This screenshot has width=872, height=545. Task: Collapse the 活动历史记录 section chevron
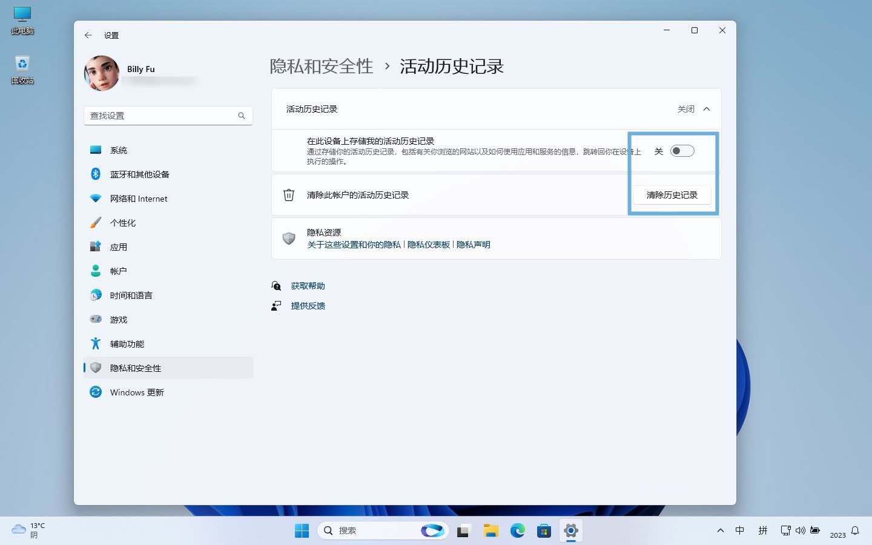707,109
